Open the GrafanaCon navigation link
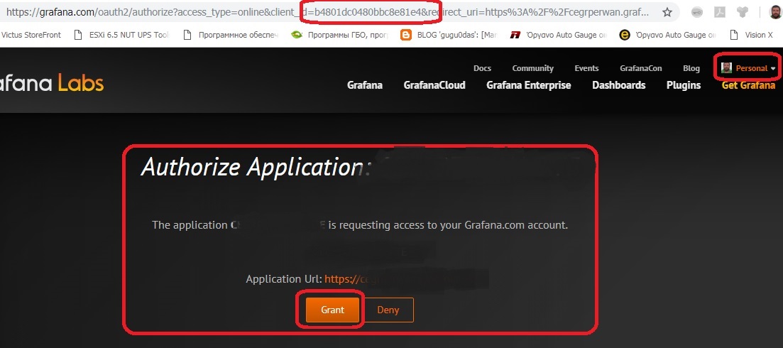The width and height of the screenshot is (783, 348). pyautogui.click(x=641, y=68)
